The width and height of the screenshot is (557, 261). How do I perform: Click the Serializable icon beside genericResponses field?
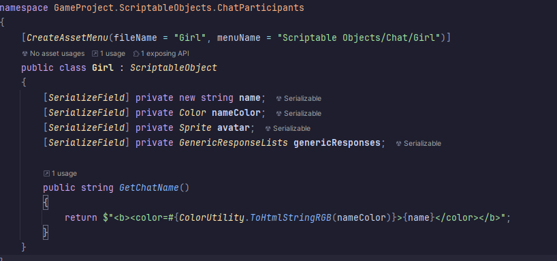pyautogui.click(x=399, y=143)
